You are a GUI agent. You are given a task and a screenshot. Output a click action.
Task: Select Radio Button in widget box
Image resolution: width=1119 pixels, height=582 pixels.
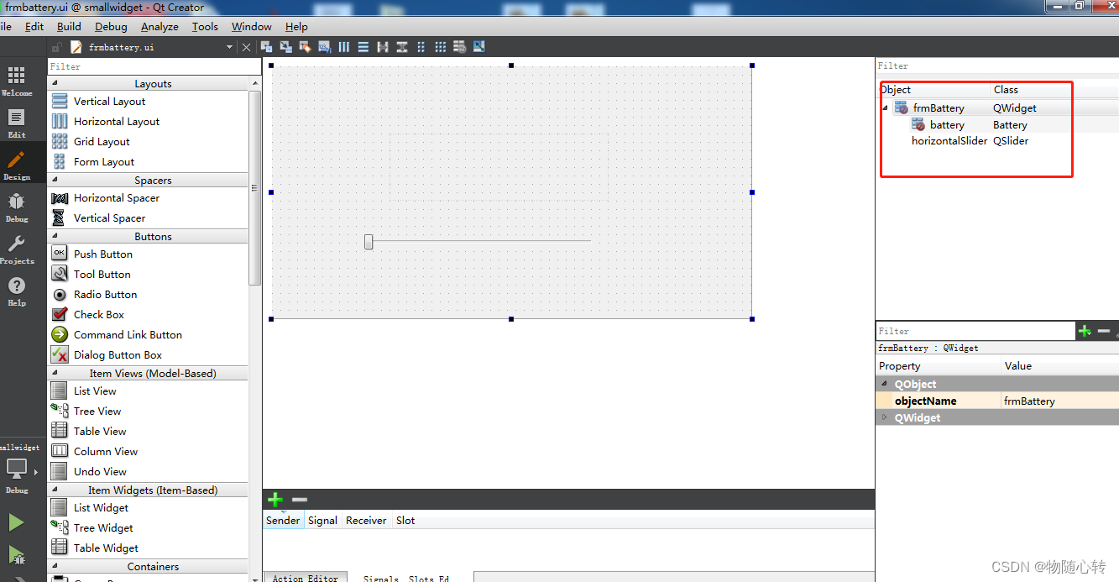point(105,294)
